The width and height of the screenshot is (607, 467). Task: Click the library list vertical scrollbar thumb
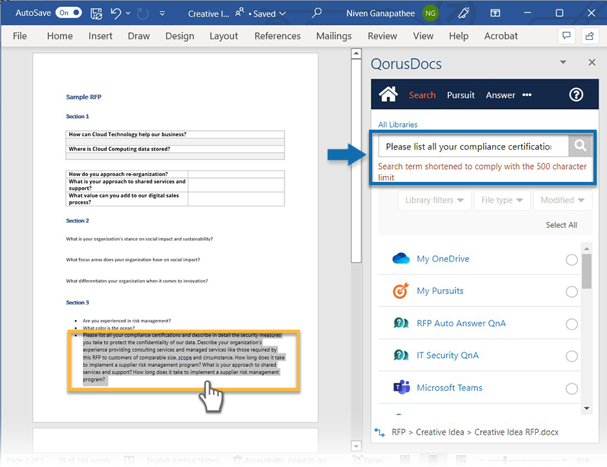[x=586, y=271]
